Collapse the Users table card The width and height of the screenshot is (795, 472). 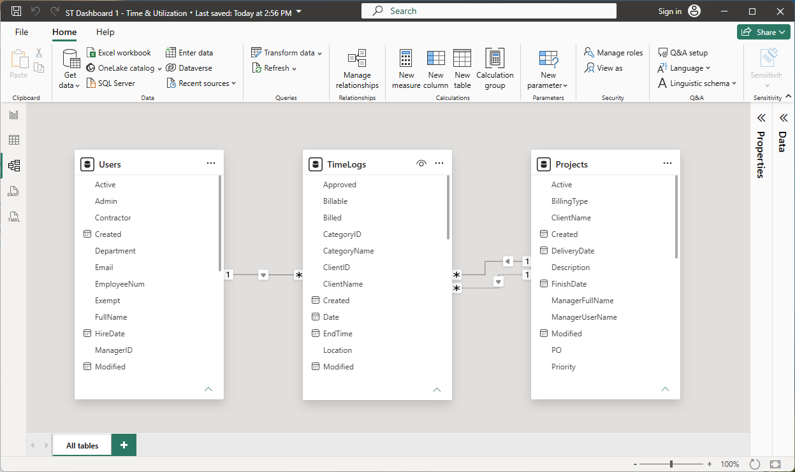[208, 389]
